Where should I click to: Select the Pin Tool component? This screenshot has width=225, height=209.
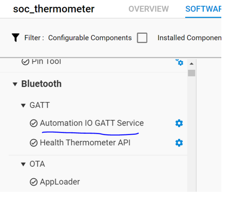pyautogui.click(x=46, y=62)
